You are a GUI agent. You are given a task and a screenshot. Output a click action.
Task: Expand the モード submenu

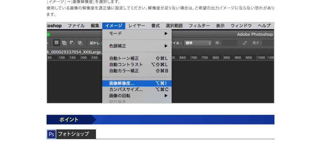tap(137, 34)
